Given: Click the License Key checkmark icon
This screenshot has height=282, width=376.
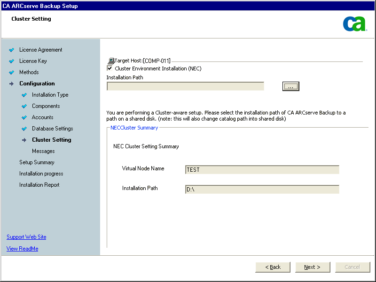Looking at the screenshot, I should pos(12,61).
